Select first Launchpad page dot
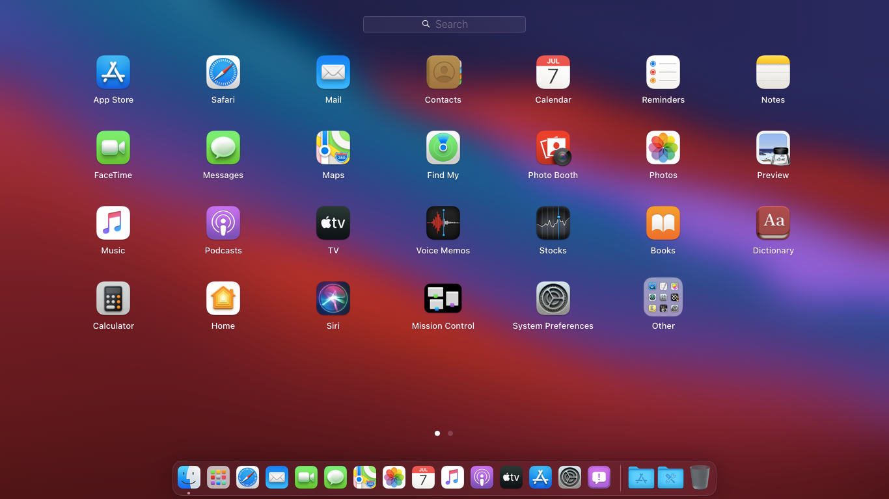The height and width of the screenshot is (499, 889). pyautogui.click(x=437, y=433)
